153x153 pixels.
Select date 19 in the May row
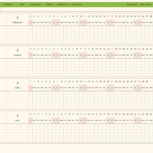click(x=112, y=114)
